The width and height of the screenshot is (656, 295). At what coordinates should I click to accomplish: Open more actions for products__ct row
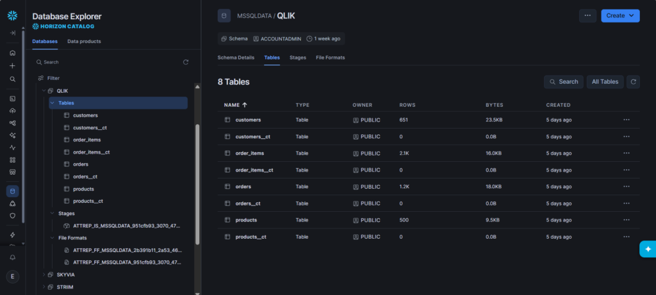[627, 237]
